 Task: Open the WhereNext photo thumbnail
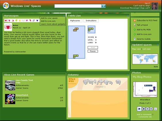pos(145,89)
